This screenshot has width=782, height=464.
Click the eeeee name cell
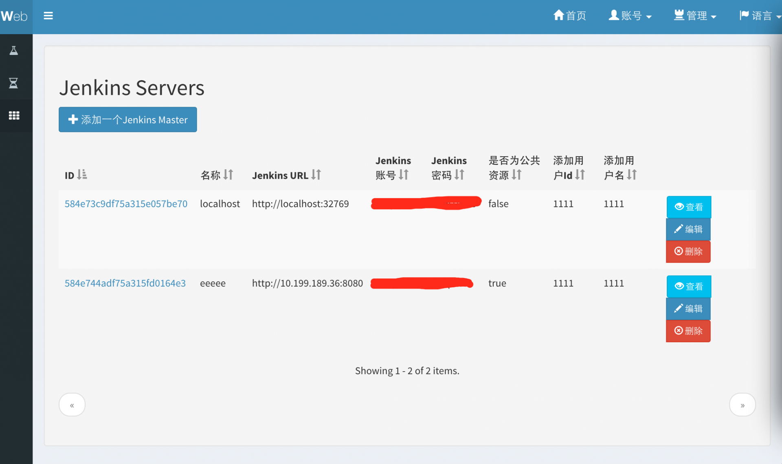(x=213, y=283)
